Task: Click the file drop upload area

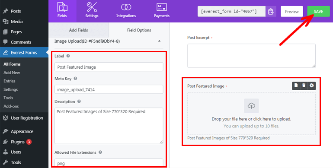Action: [x=251, y=114]
